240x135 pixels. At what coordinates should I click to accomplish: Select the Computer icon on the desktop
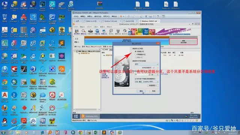pyautogui.click(x=5, y=5)
